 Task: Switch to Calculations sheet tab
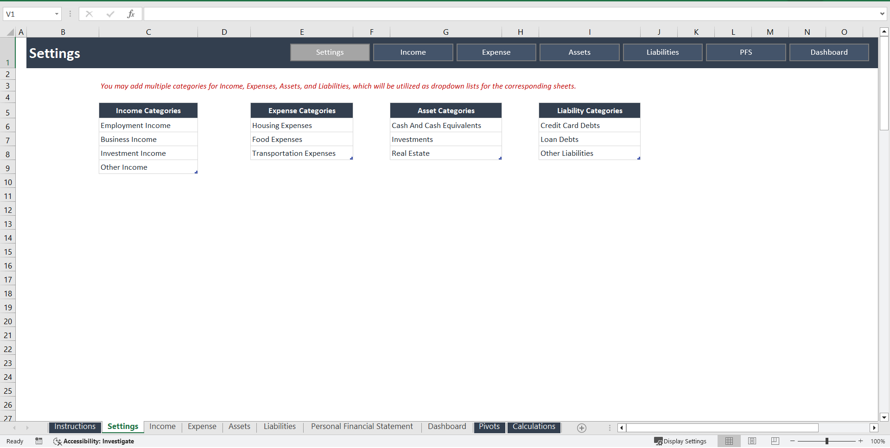(534, 427)
